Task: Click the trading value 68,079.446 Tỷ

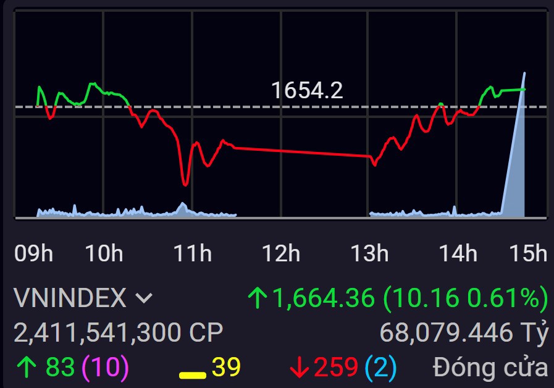Action: coord(464,333)
